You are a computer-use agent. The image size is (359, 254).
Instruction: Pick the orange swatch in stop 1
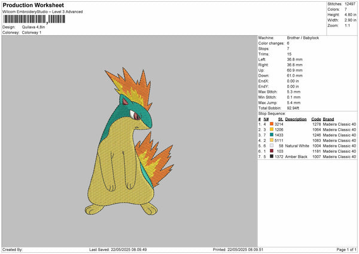coord(272,124)
